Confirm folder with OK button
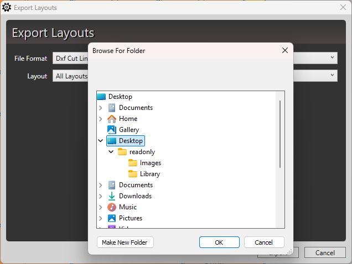 click(219, 242)
